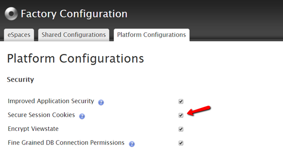
Task: Toggle the Improved Application Security checkbox
Action: click(x=181, y=101)
